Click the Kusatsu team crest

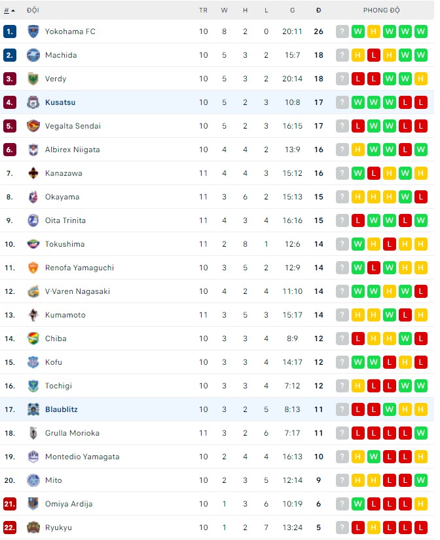(33, 102)
